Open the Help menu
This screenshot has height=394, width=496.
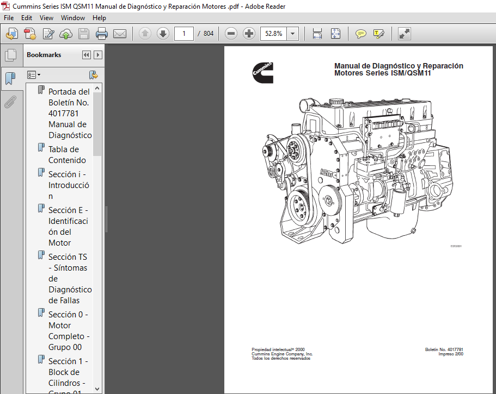[x=99, y=18]
